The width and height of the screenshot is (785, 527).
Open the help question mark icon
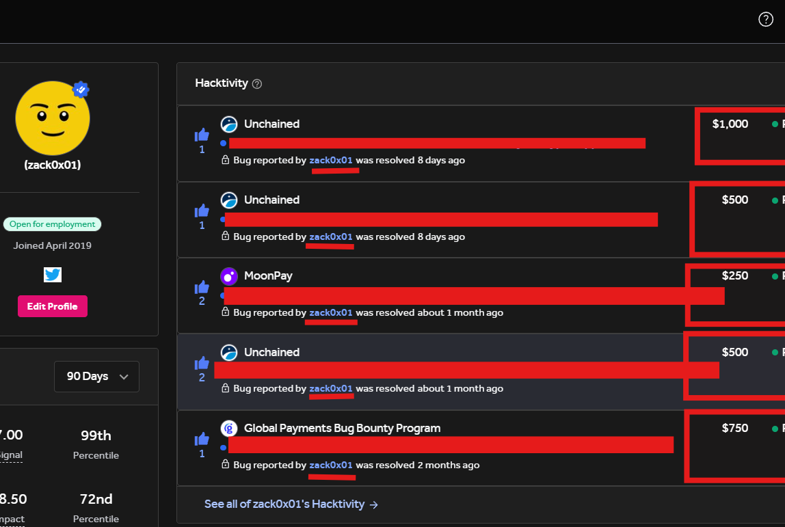[x=765, y=20]
